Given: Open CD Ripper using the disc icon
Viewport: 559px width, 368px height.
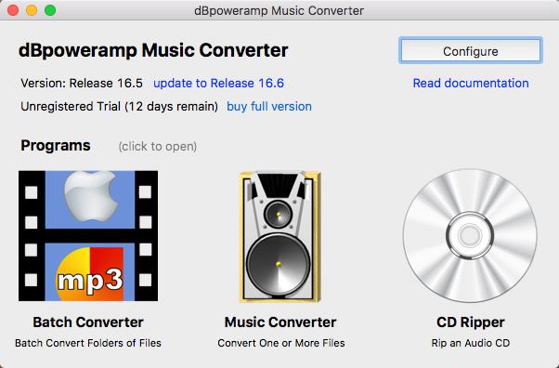Looking at the screenshot, I should pos(470,236).
